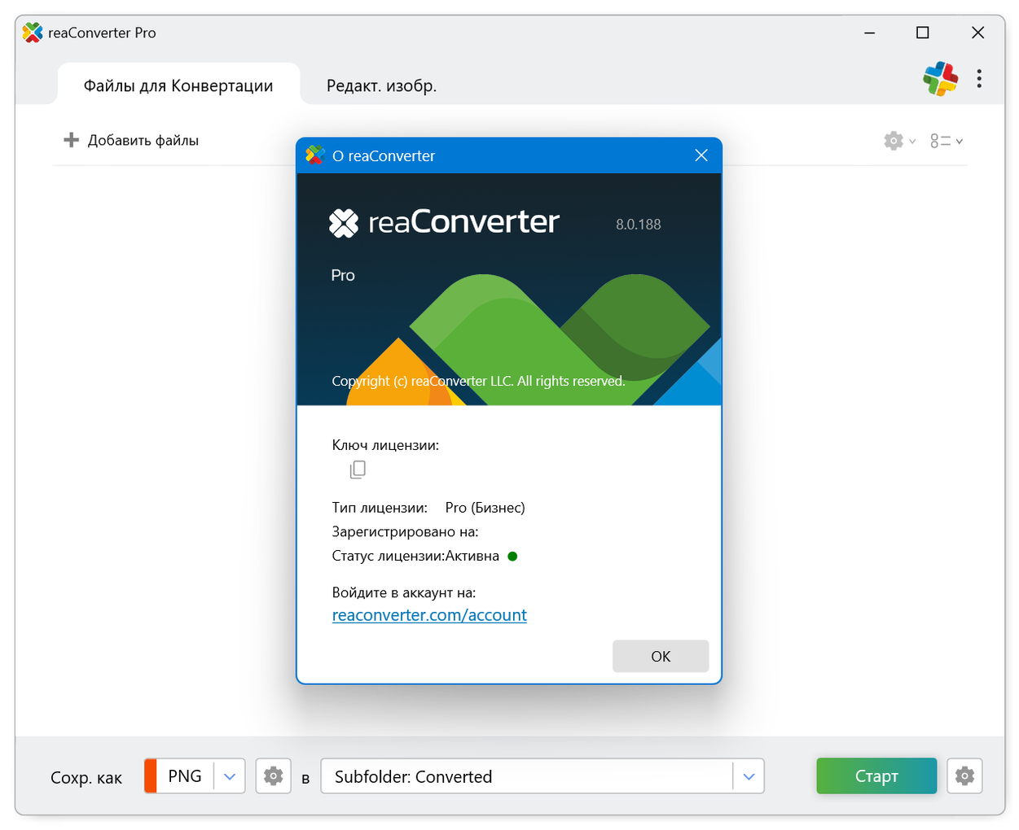Screen dimensions: 1019x830
Task: Click the orange PNG color swatch
Action: 151,776
